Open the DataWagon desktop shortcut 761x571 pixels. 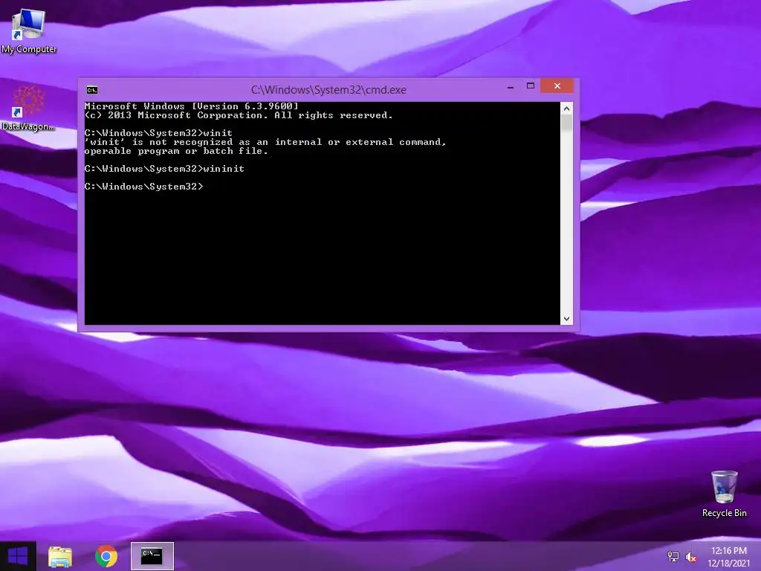point(29,109)
